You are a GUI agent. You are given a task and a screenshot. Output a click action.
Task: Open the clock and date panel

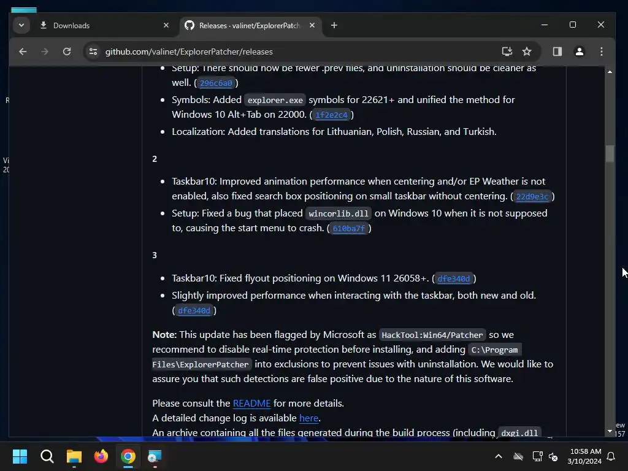(x=584, y=456)
